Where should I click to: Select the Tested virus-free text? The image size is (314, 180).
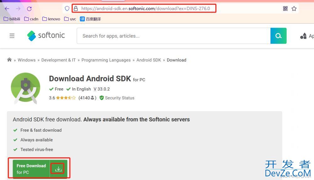tap(37, 149)
